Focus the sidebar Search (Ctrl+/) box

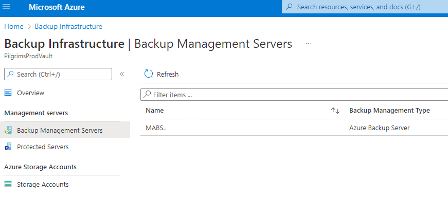tap(58, 74)
